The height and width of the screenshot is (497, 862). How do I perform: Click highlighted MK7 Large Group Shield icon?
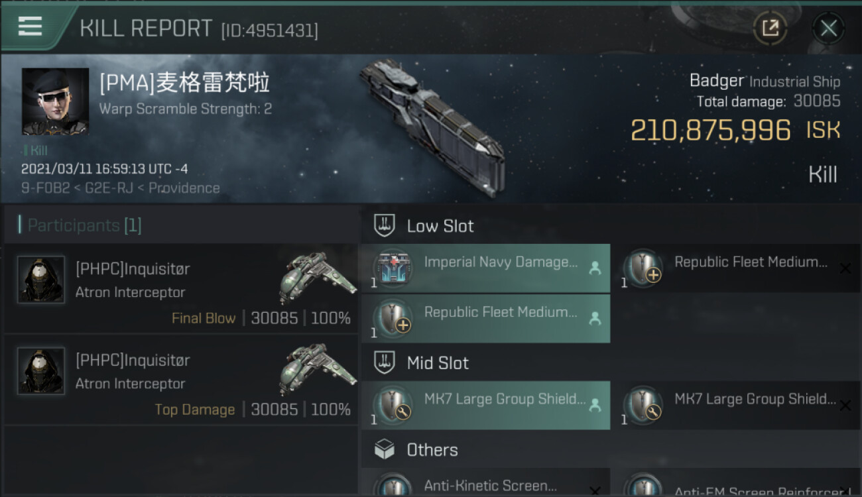(393, 405)
